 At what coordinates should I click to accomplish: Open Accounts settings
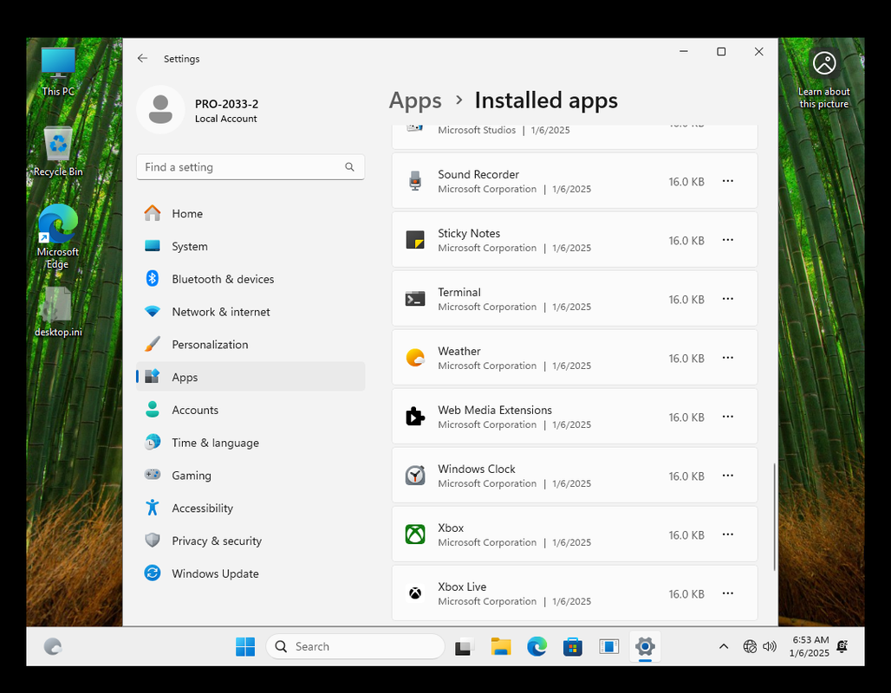250,410
